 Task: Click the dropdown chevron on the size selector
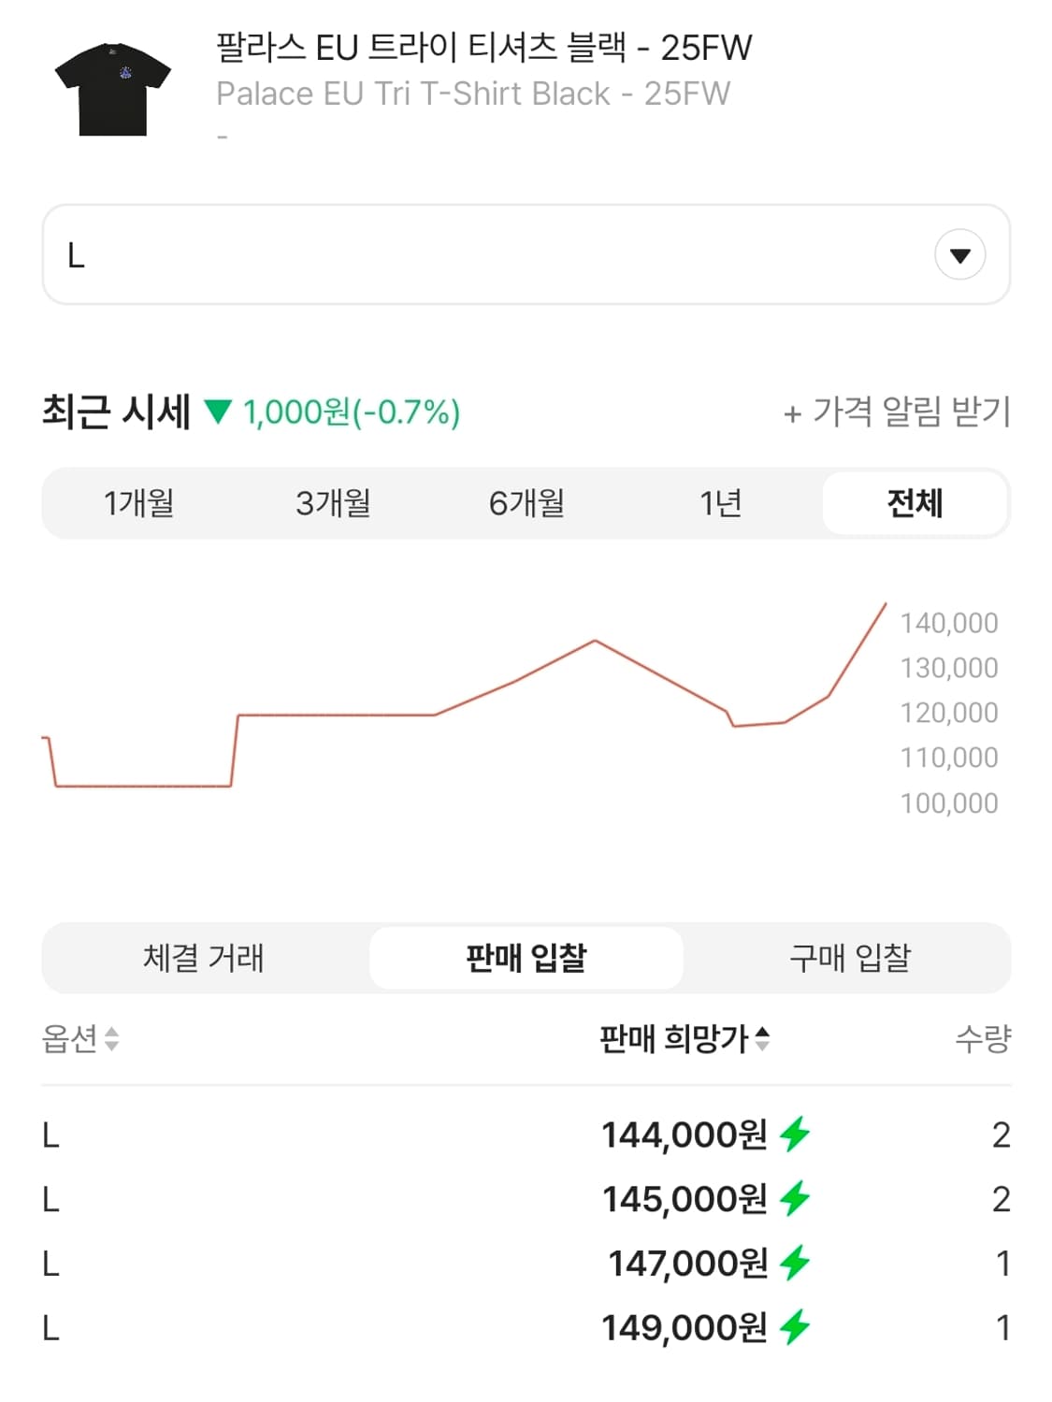[959, 253]
